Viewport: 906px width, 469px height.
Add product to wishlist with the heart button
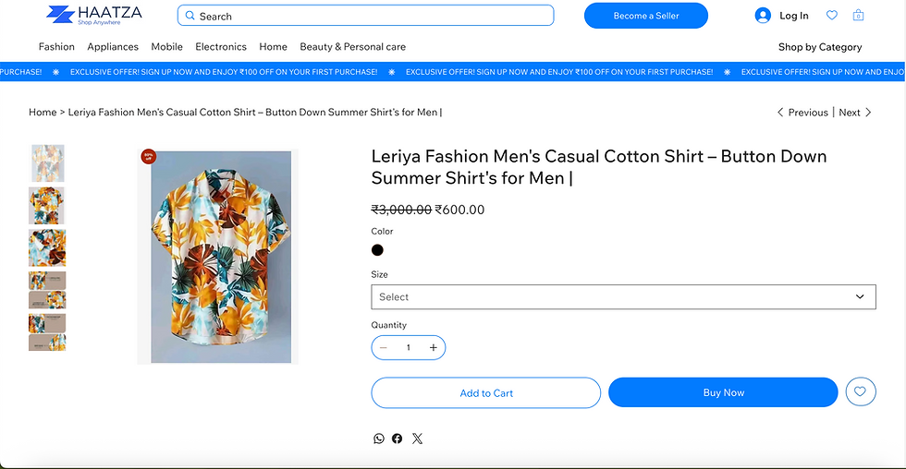861,391
